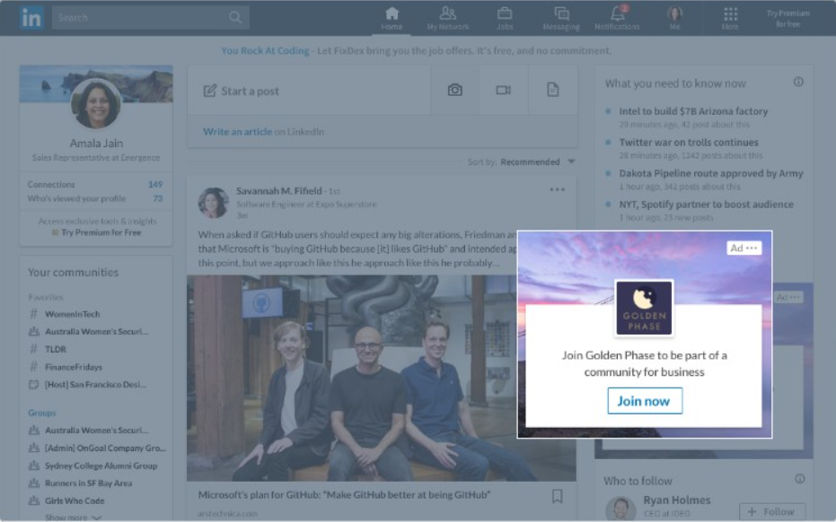The height and width of the screenshot is (522, 836).
Task: Open the Jobs section
Action: coord(505,18)
